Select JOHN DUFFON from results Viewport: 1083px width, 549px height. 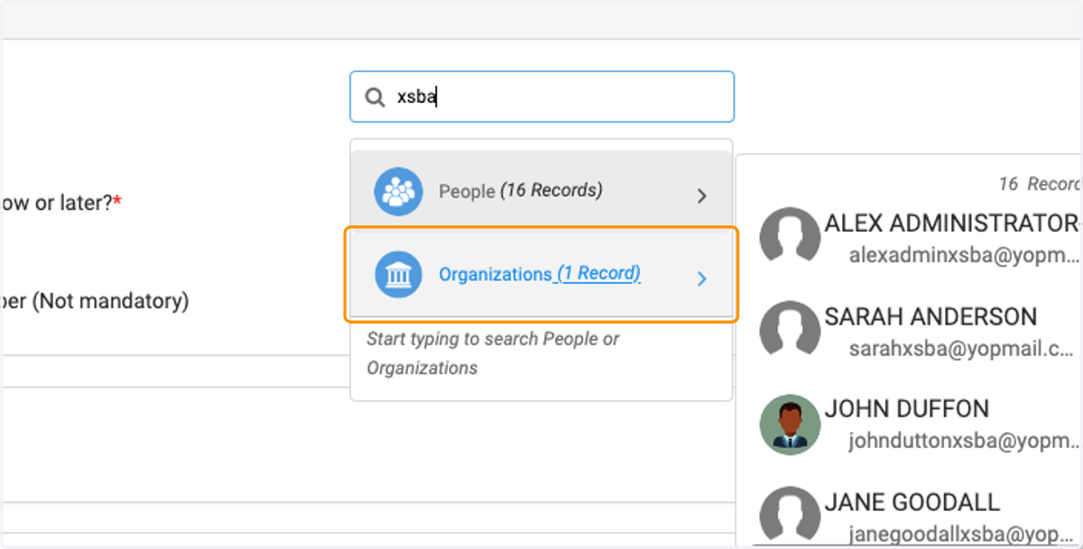pos(907,408)
